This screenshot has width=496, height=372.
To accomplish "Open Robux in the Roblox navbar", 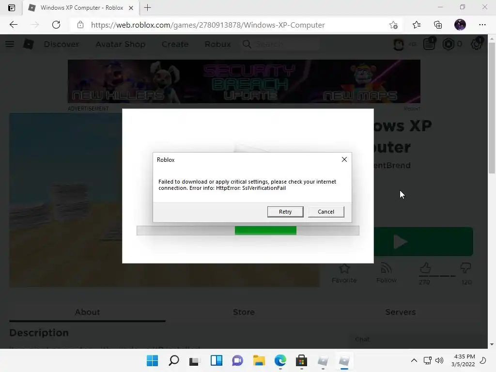I will (217, 44).
